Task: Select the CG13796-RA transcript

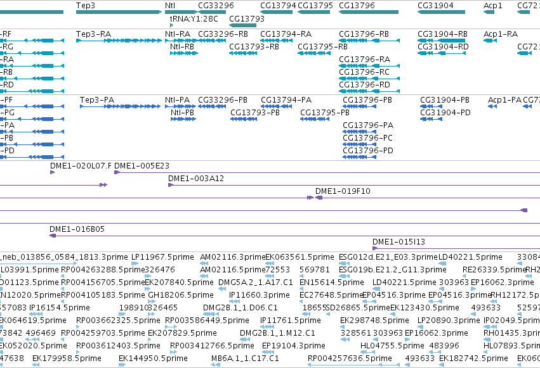Action: [369, 66]
